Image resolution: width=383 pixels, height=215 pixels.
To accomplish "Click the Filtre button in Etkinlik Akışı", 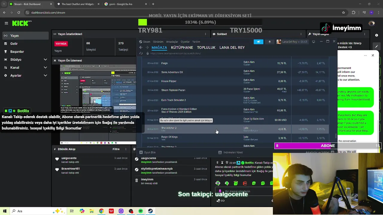I will (116, 149).
